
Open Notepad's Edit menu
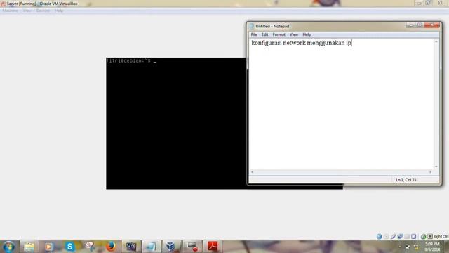click(264, 34)
